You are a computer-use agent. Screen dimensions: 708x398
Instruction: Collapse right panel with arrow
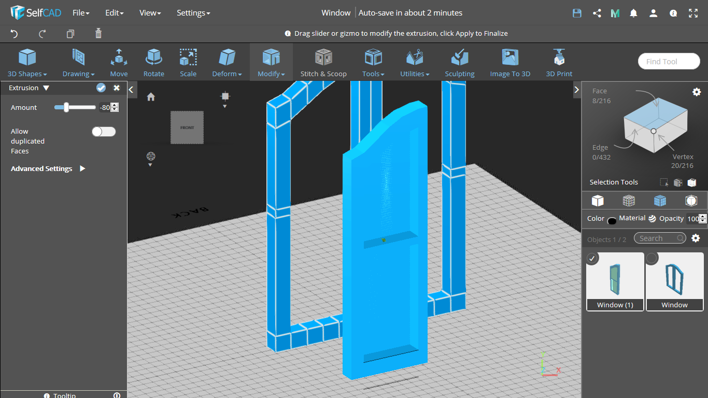[576, 90]
